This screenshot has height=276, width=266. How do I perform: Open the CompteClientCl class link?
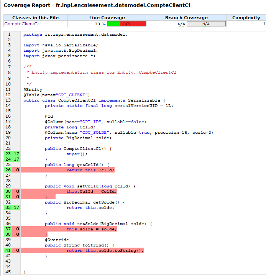21,24
